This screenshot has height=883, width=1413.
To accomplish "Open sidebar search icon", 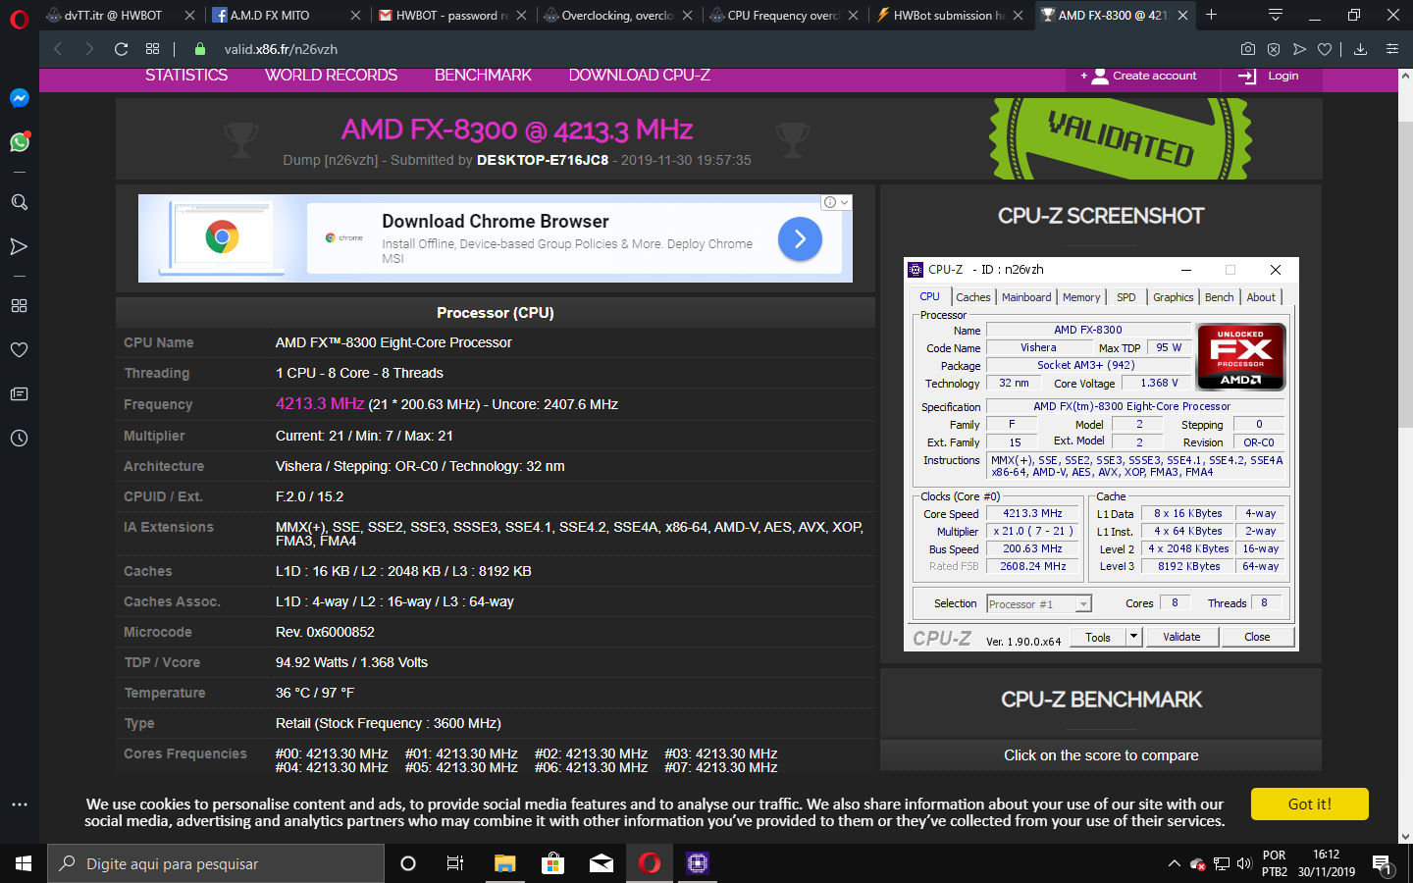I will (19, 202).
